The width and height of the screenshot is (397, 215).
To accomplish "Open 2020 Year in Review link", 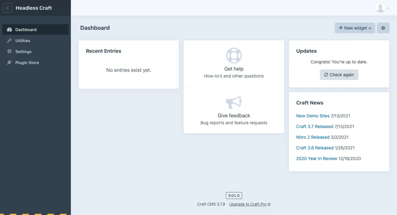I will pos(317,159).
